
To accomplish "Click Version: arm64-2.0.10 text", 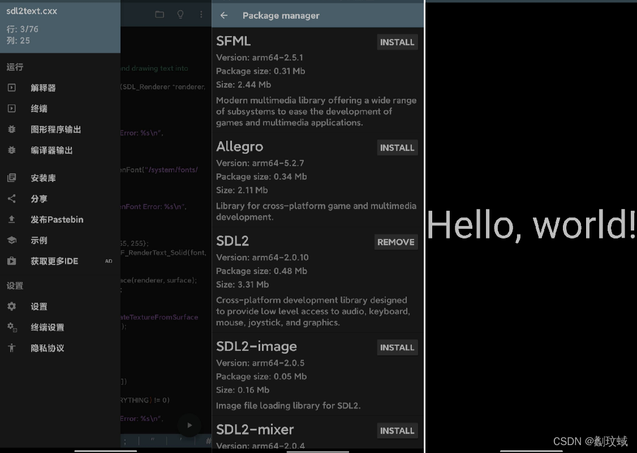I will pos(262,258).
